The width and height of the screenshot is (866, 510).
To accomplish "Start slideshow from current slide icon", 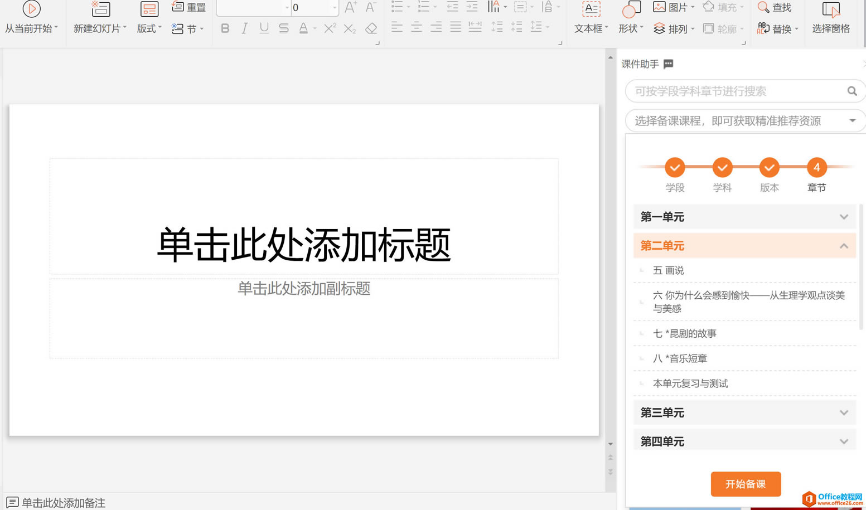I will (31, 9).
